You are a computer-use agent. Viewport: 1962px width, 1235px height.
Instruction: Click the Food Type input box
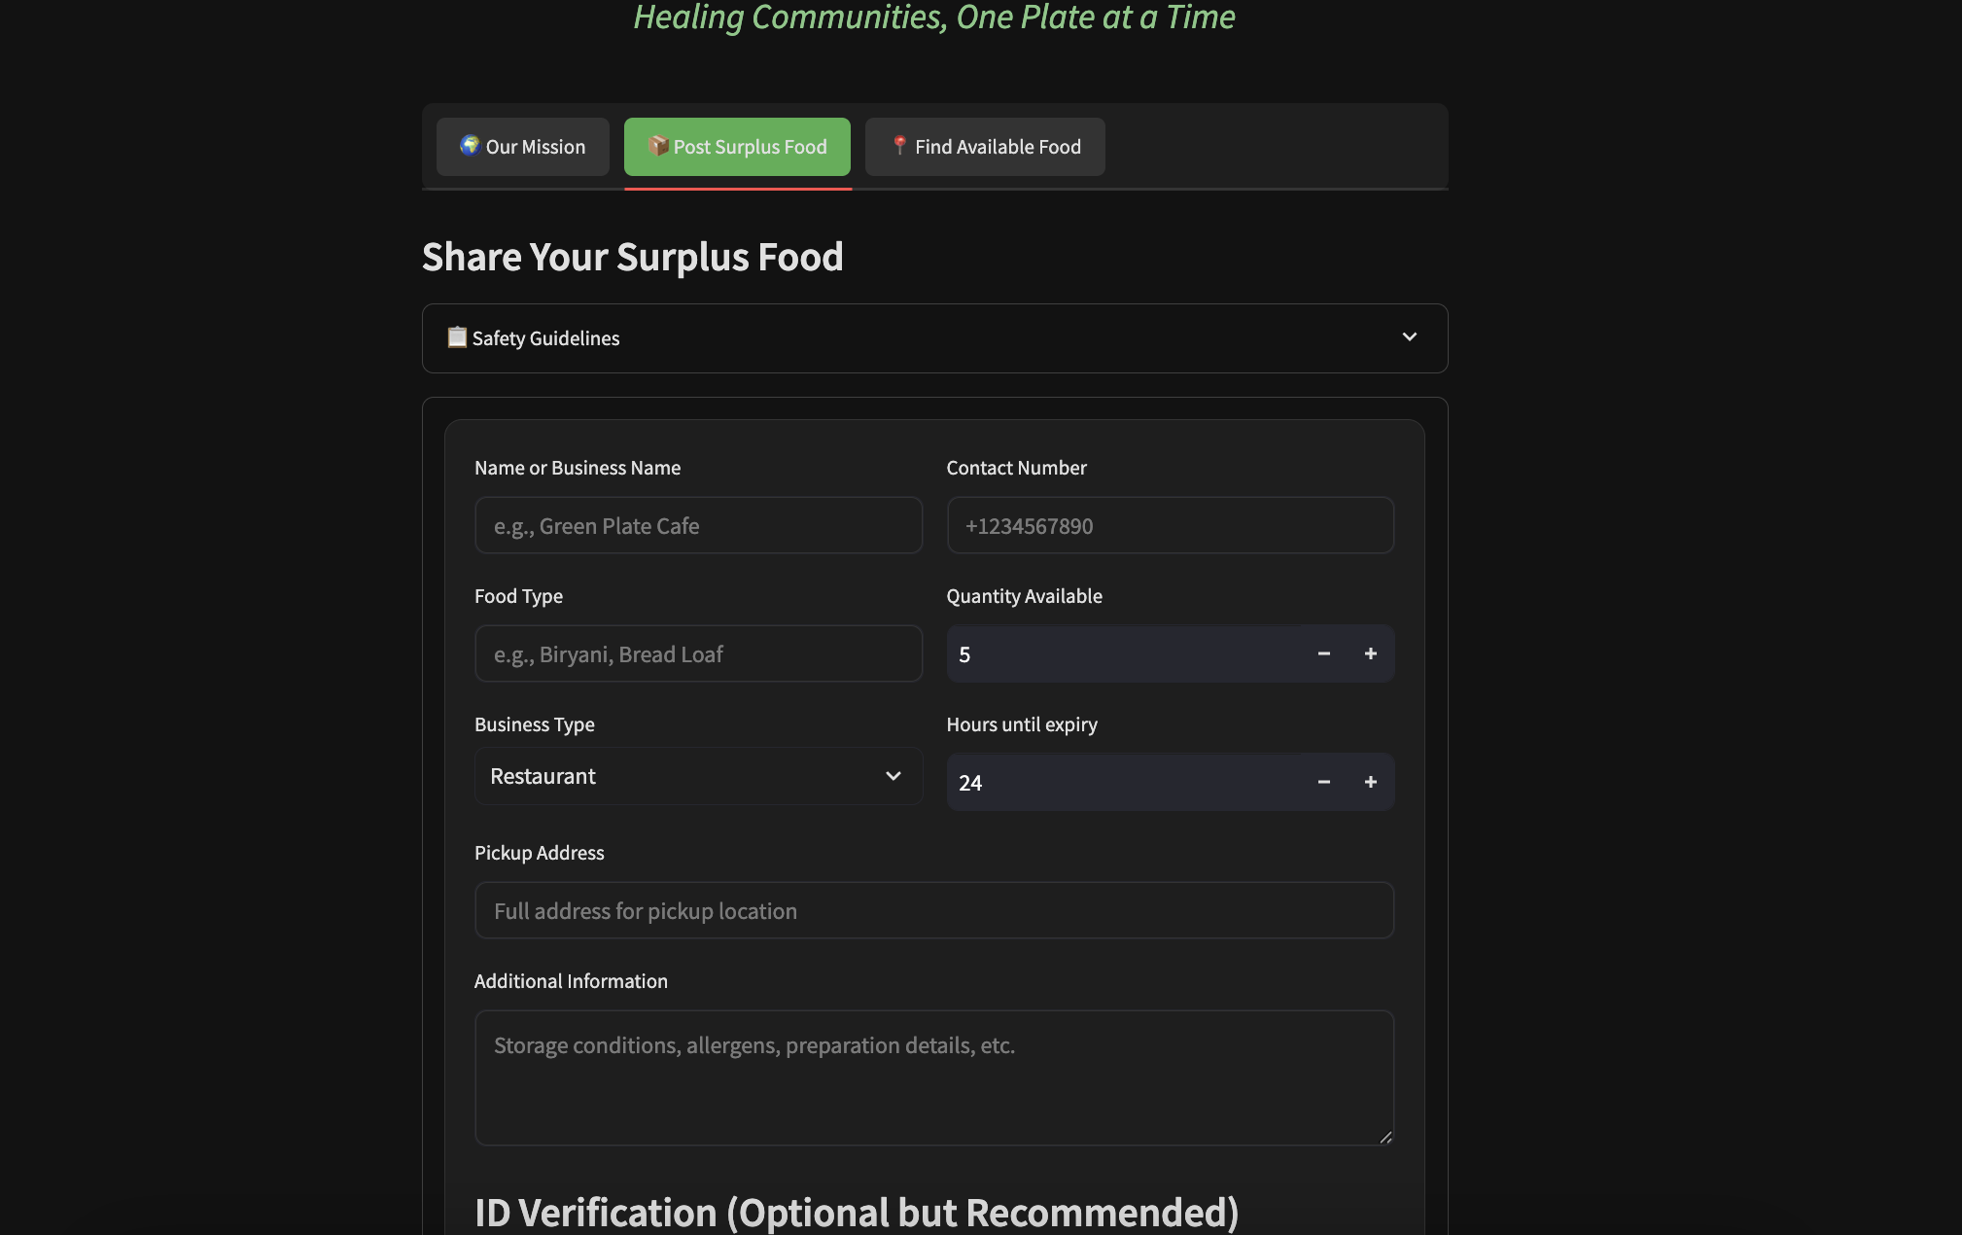(698, 654)
